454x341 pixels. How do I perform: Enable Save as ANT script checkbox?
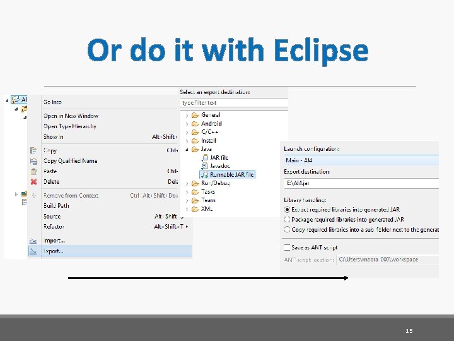[287, 248]
